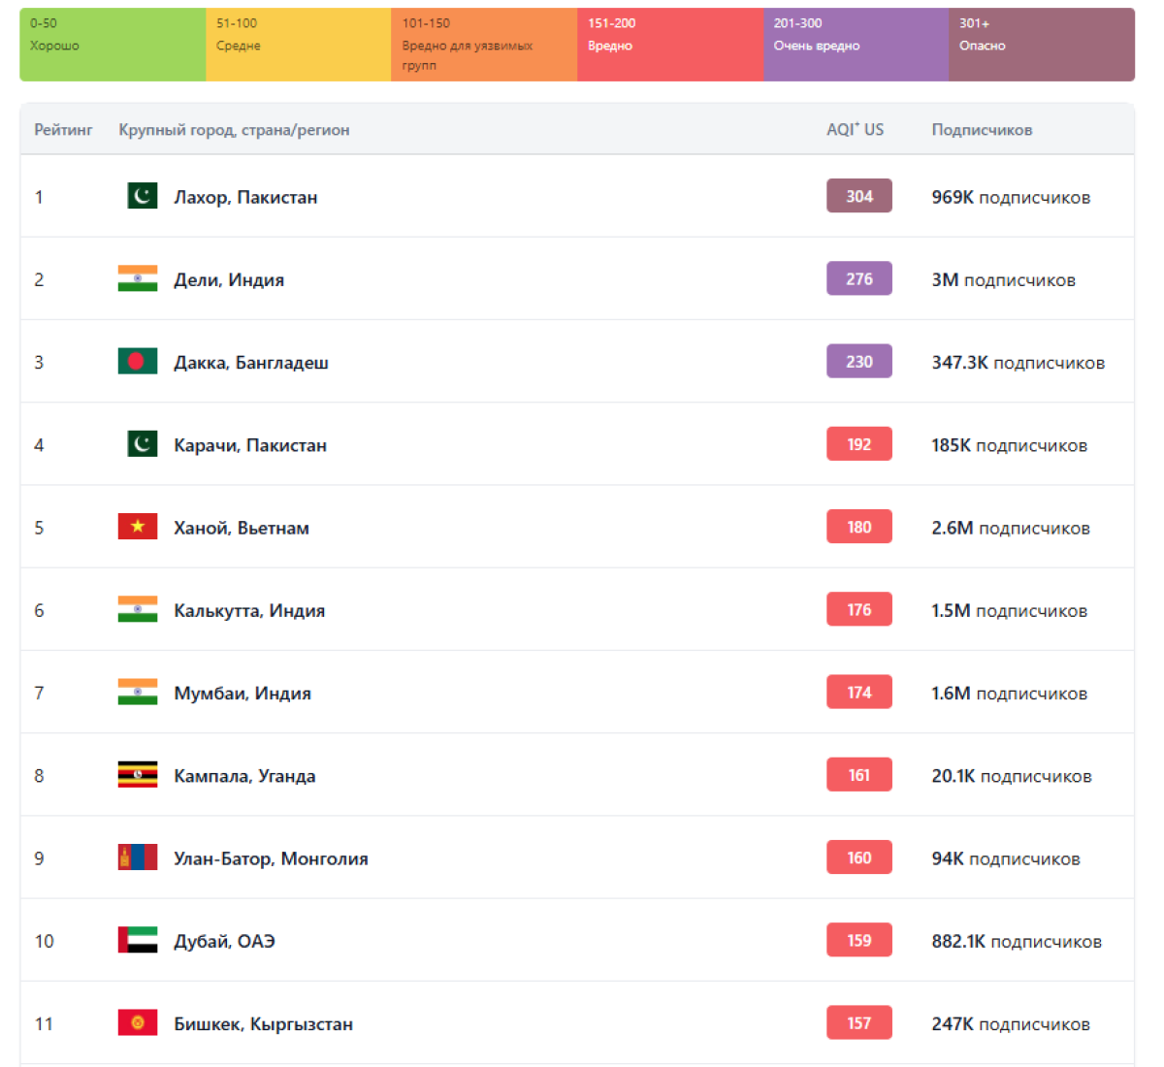Image resolution: width=1164 pixels, height=1067 pixels.
Task: Open the Мумбаи, Индия city page
Action: (x=242, y=693)
